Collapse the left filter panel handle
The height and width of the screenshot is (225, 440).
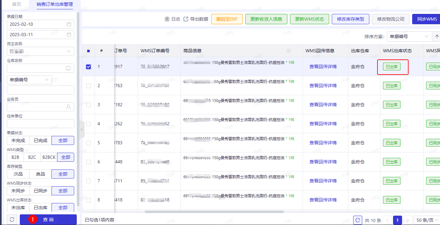82,129
